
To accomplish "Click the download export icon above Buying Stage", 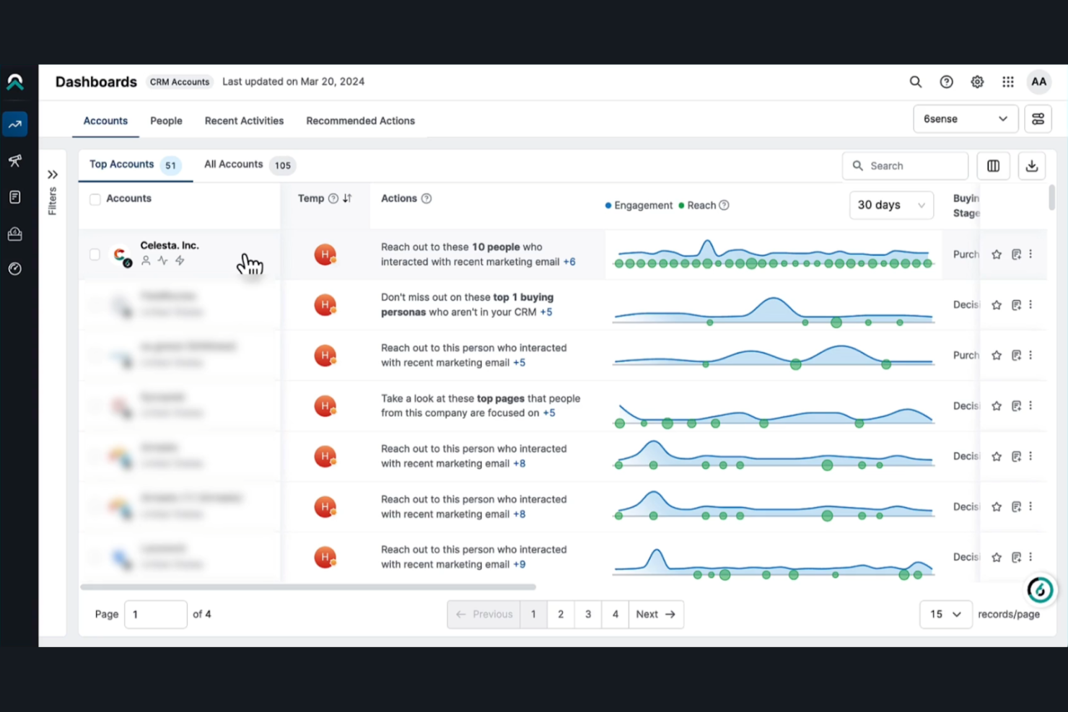I will tap(1032, 165).
